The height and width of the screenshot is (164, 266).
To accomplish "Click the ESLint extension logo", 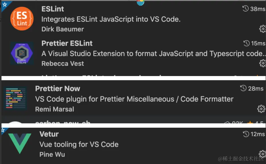I will 22,18.
